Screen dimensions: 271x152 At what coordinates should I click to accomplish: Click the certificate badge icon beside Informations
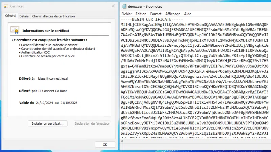tap(15, 30)
